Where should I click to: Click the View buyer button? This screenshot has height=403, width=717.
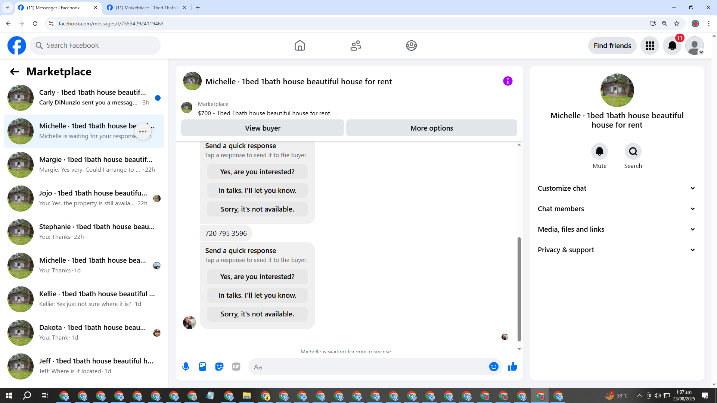pyautogui.click(x=263, y=128)
